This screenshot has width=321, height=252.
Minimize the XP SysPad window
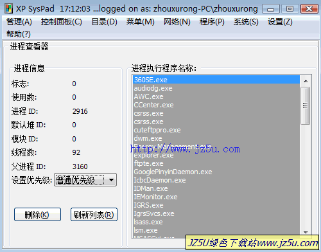click(x=271, y=9)
